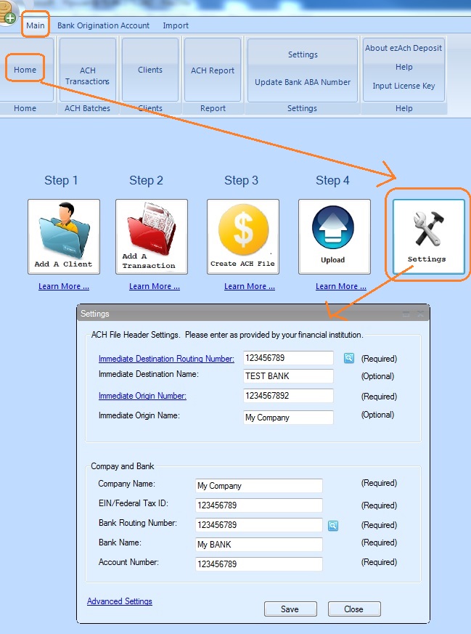
Task: Switch to the Bank Origination Account tab
Action: [104, 25]
